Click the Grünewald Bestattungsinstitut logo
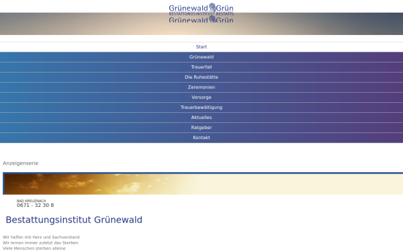 click(201, 13)
